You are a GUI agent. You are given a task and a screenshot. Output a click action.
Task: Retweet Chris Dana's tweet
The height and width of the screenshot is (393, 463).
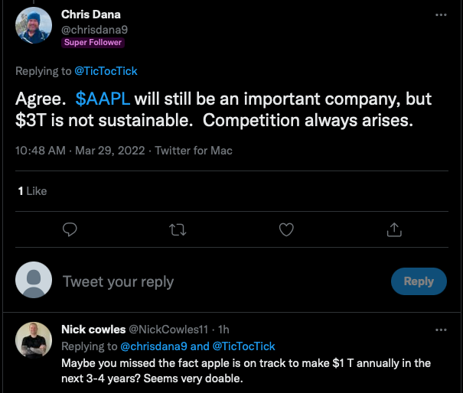click(178, 229)
